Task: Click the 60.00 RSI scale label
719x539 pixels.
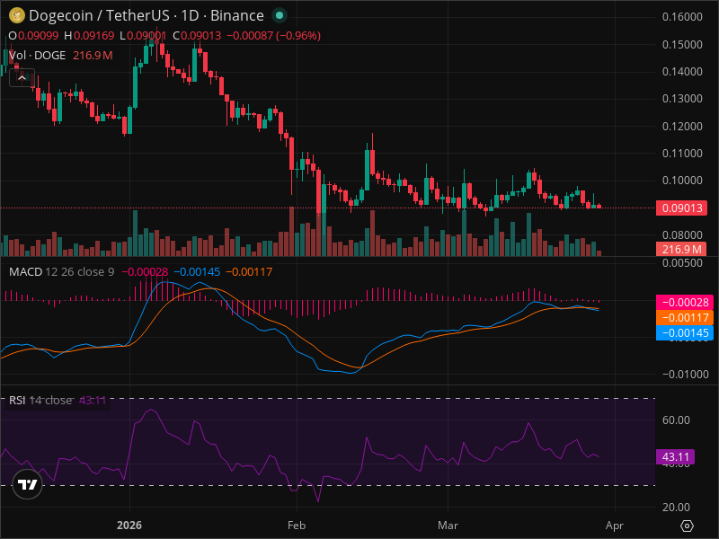Action: (676, 420)
